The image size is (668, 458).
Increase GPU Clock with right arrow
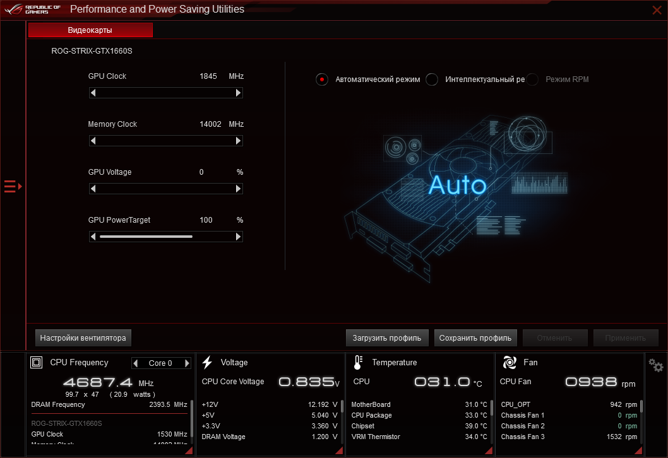point(238,93)
